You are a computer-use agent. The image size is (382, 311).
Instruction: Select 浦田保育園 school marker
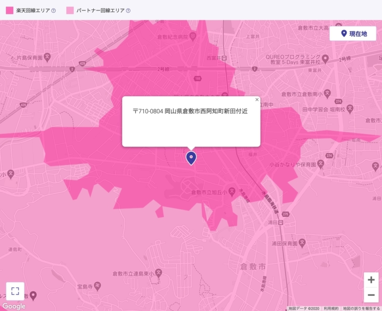coord(302,244)
